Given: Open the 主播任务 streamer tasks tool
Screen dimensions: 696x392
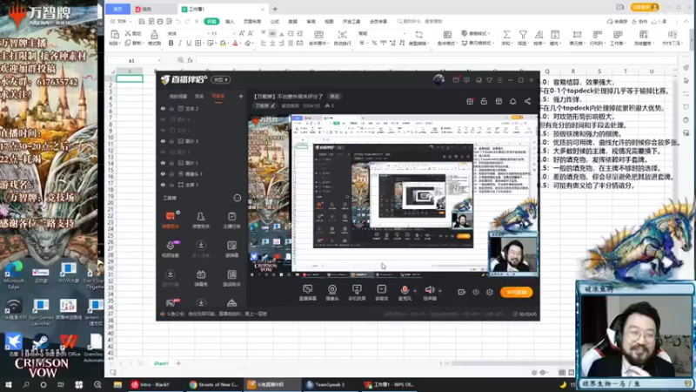Looking at the screenshot, I should point(231,220).
